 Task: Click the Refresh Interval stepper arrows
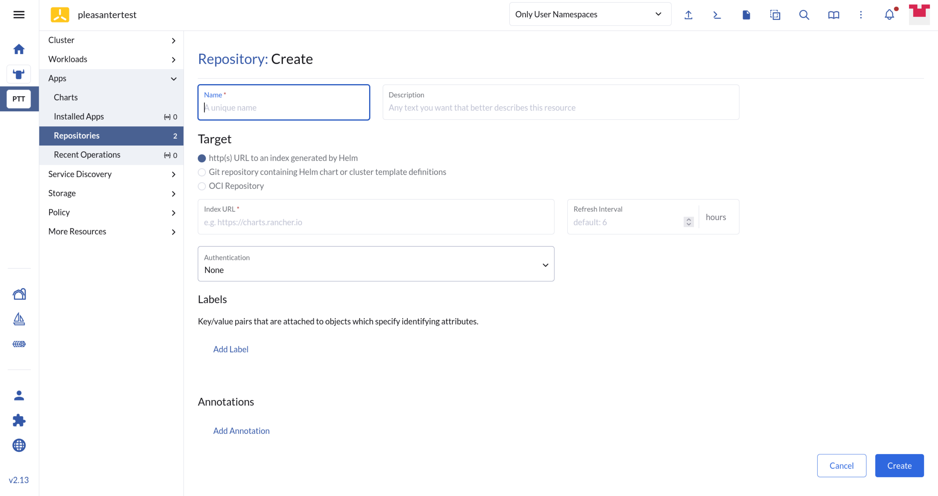(688, 222)
